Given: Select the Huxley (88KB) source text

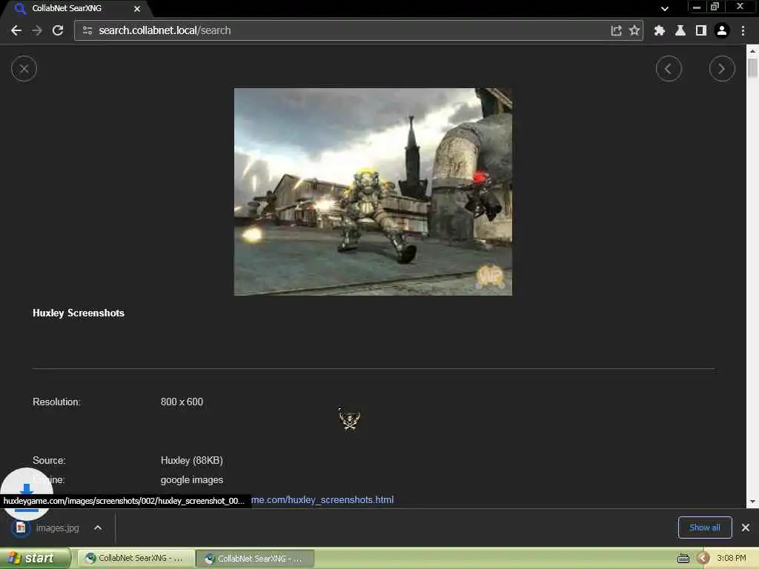Looking at the screenshot, I should [192, 460].
